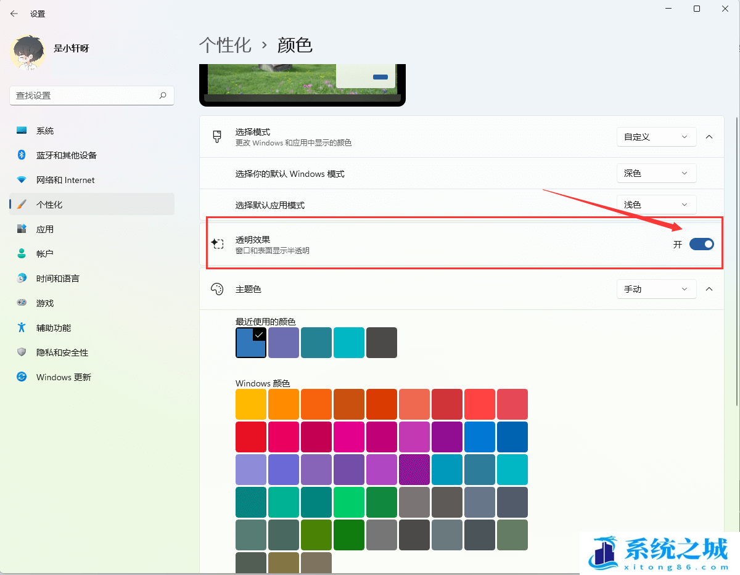
Task: Open Windows 更新 settings
Action: (92, 377)
